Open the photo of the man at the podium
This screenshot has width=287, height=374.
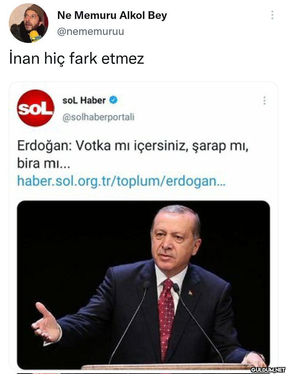coord(143,285)
